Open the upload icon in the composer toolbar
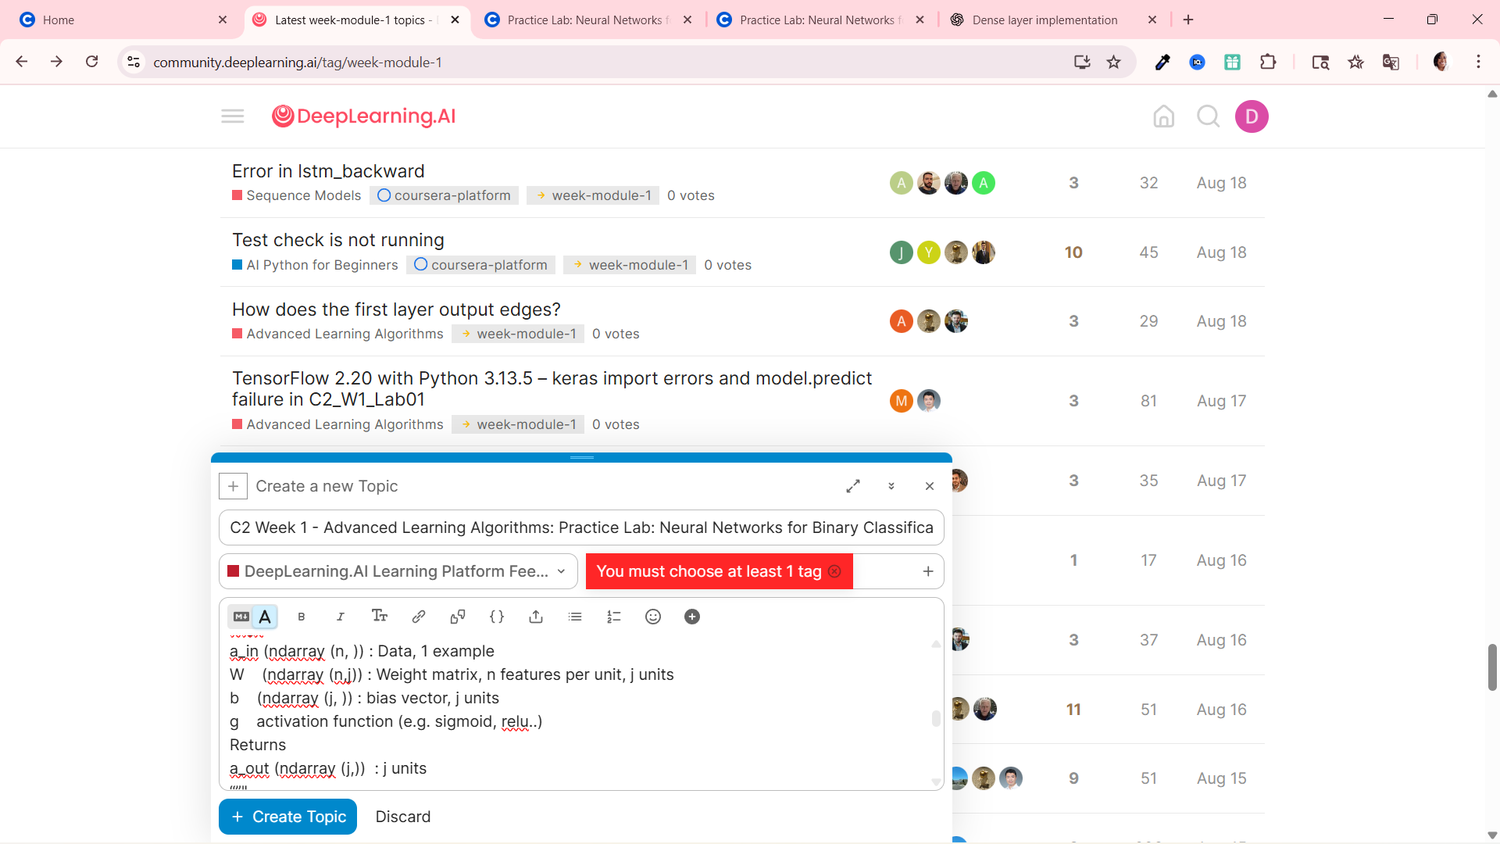Screen dimensions: 1500x844 coord(536,617)
